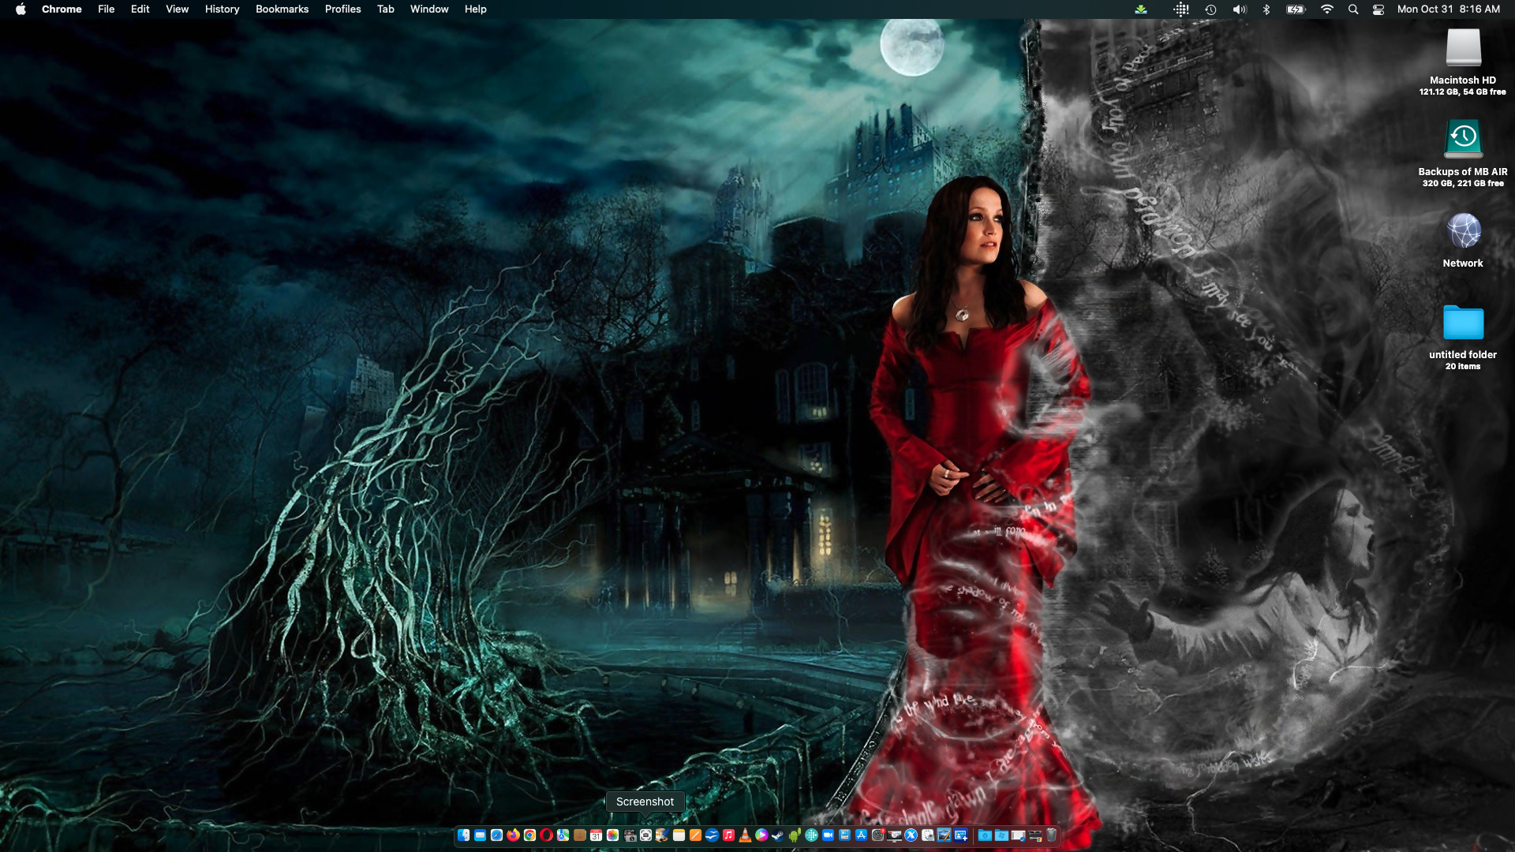Open the Photos app in Dock
Image resolution: width=1515 pixels, height=852 pixels.
[612, 835]
